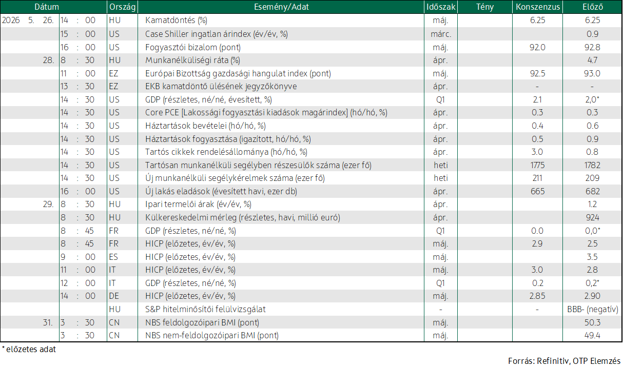623x368 pixels.
Task: Click the Munkanélküliségi ráta (%) entry
Action: 192,60
